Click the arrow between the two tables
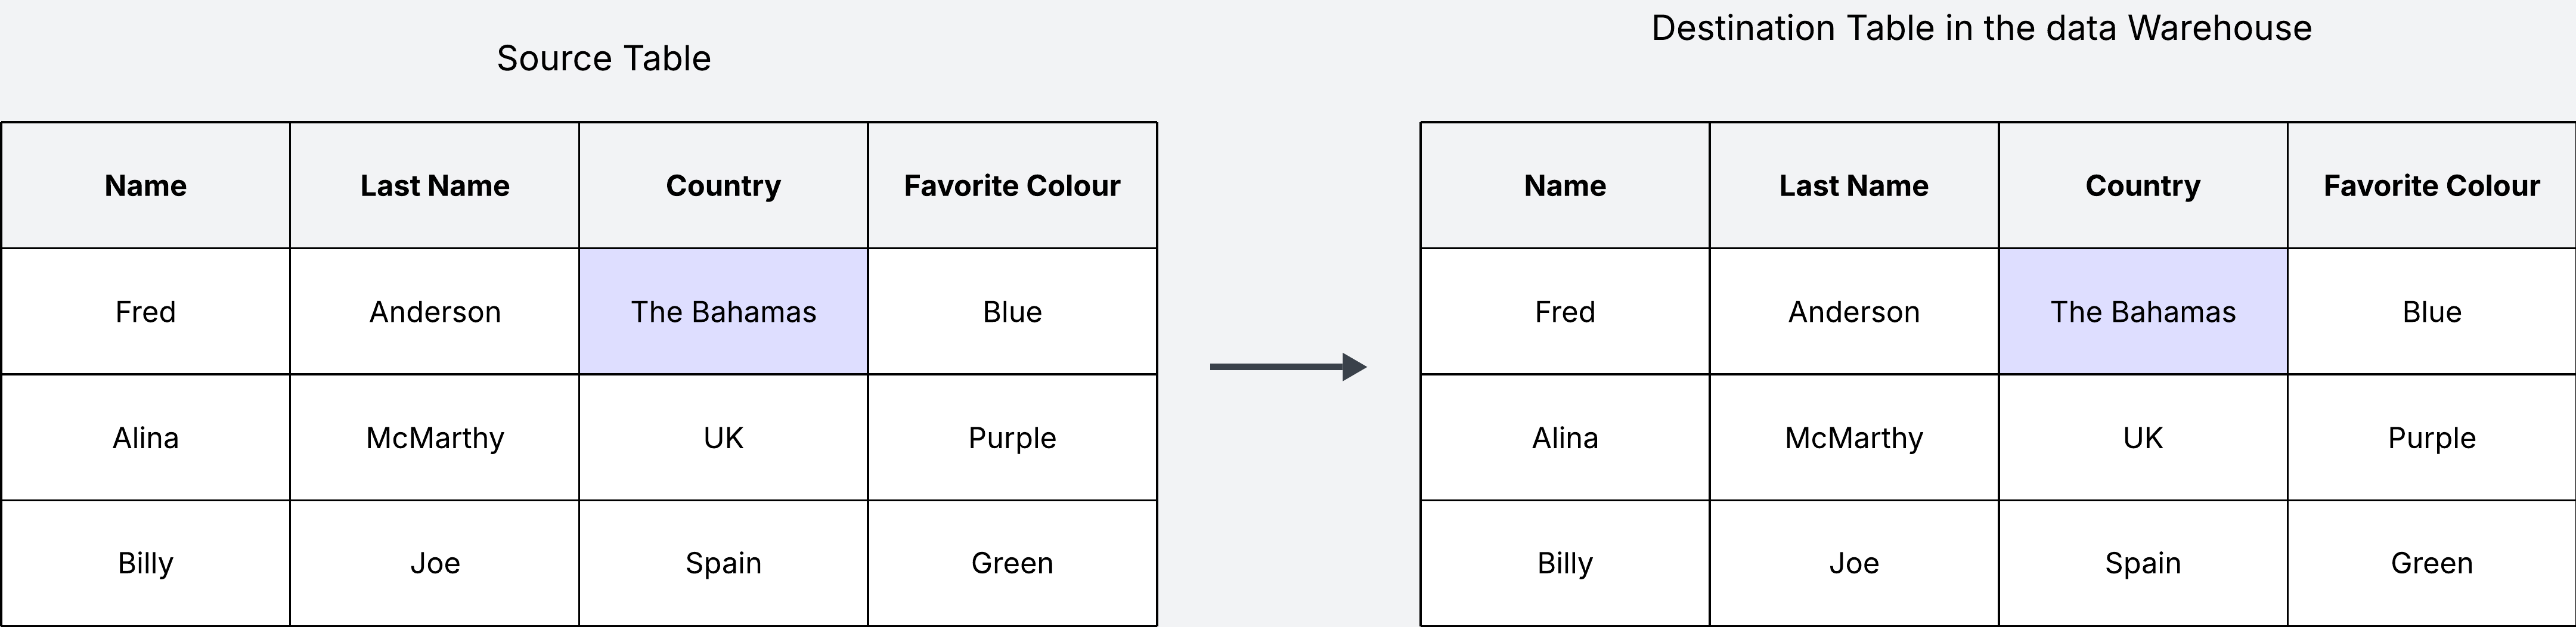 point(1287,367)
